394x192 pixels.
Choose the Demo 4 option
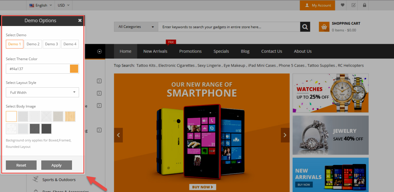coord(70,44)
